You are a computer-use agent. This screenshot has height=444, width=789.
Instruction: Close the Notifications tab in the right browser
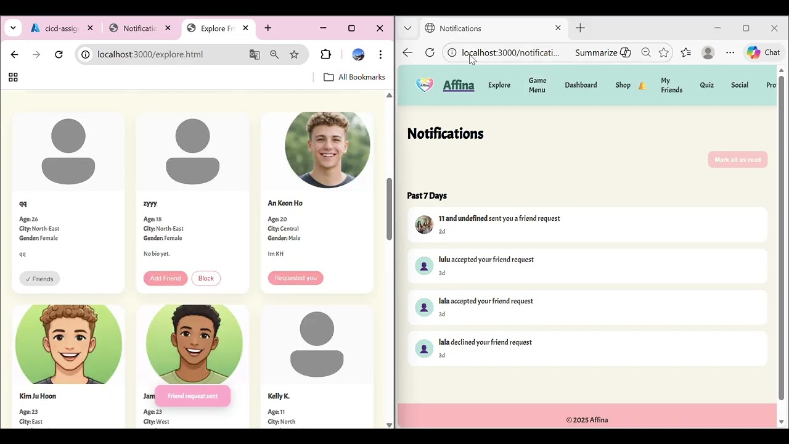(558, 28)
